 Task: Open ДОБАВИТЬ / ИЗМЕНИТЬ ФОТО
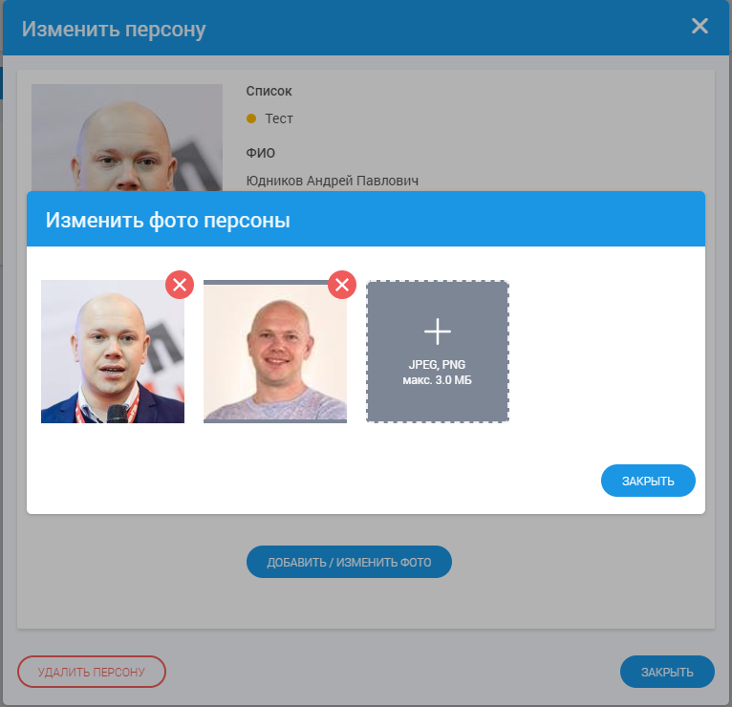(349, 562)
